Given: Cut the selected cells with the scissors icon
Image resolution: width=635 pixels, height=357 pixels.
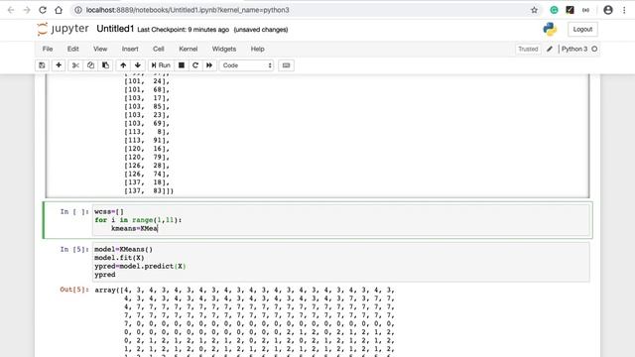Looking at the screenshot, I should (75, 65).
